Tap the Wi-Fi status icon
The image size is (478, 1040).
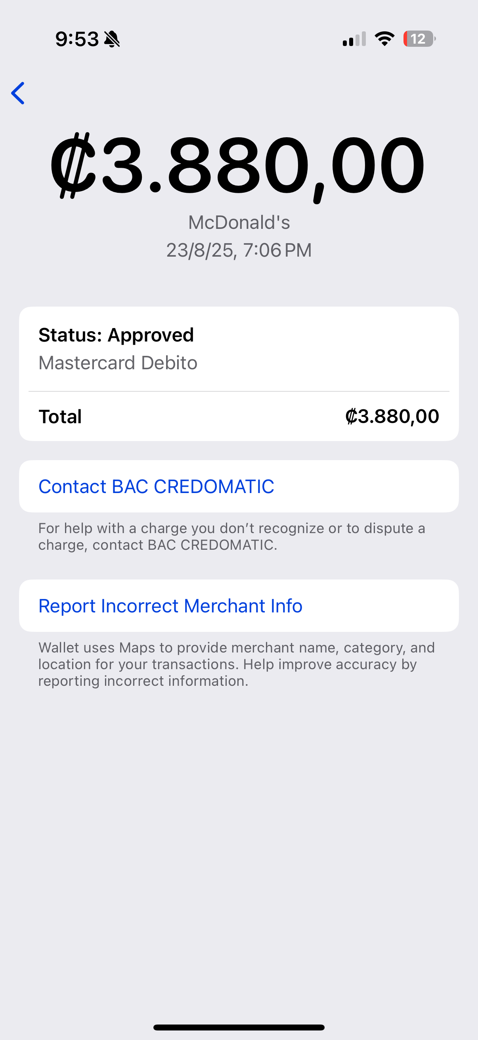[384, 39]
